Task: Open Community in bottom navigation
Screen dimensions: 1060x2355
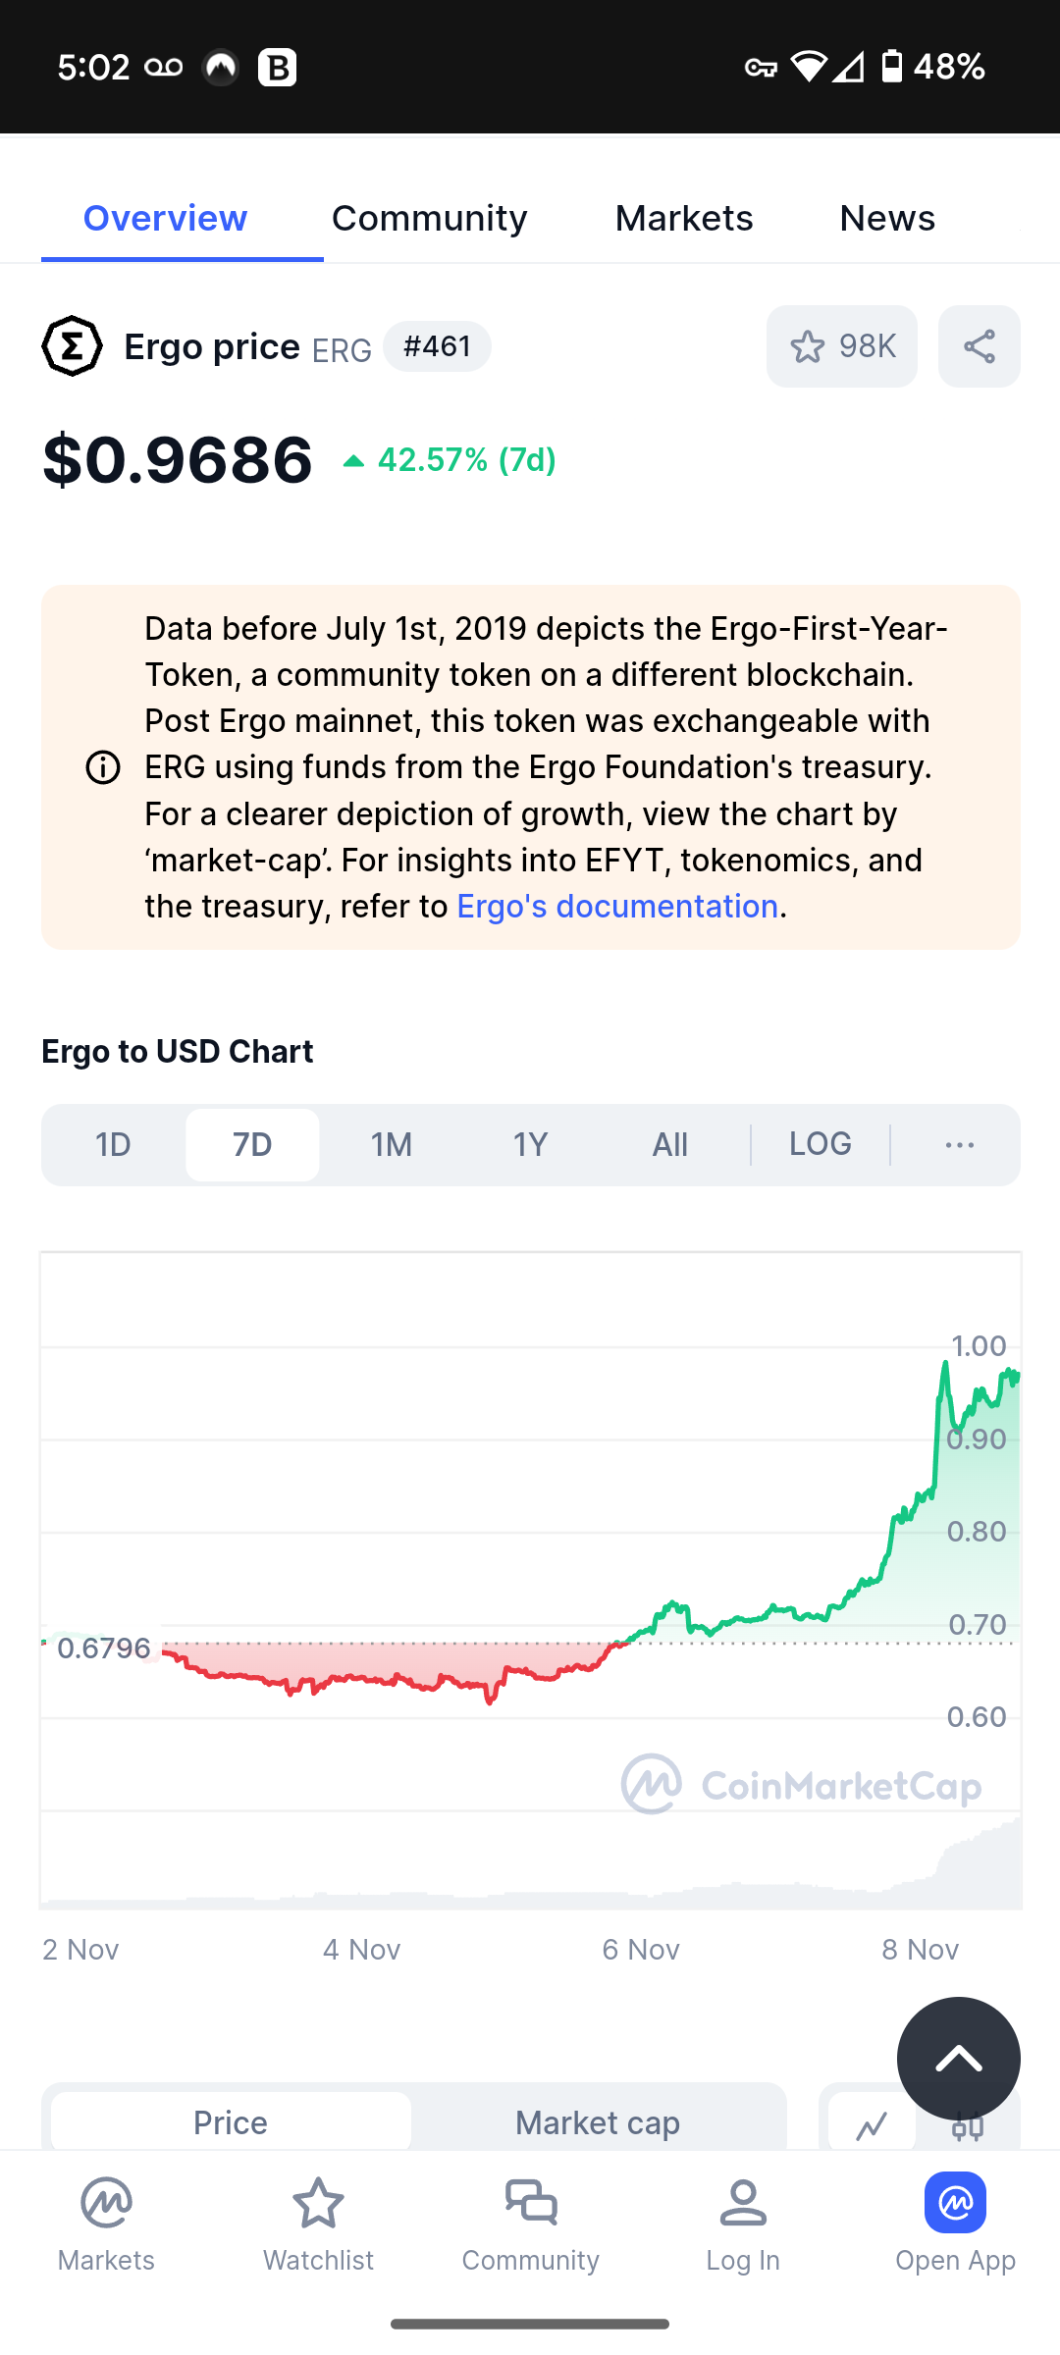Action: tap(530, 2224)
